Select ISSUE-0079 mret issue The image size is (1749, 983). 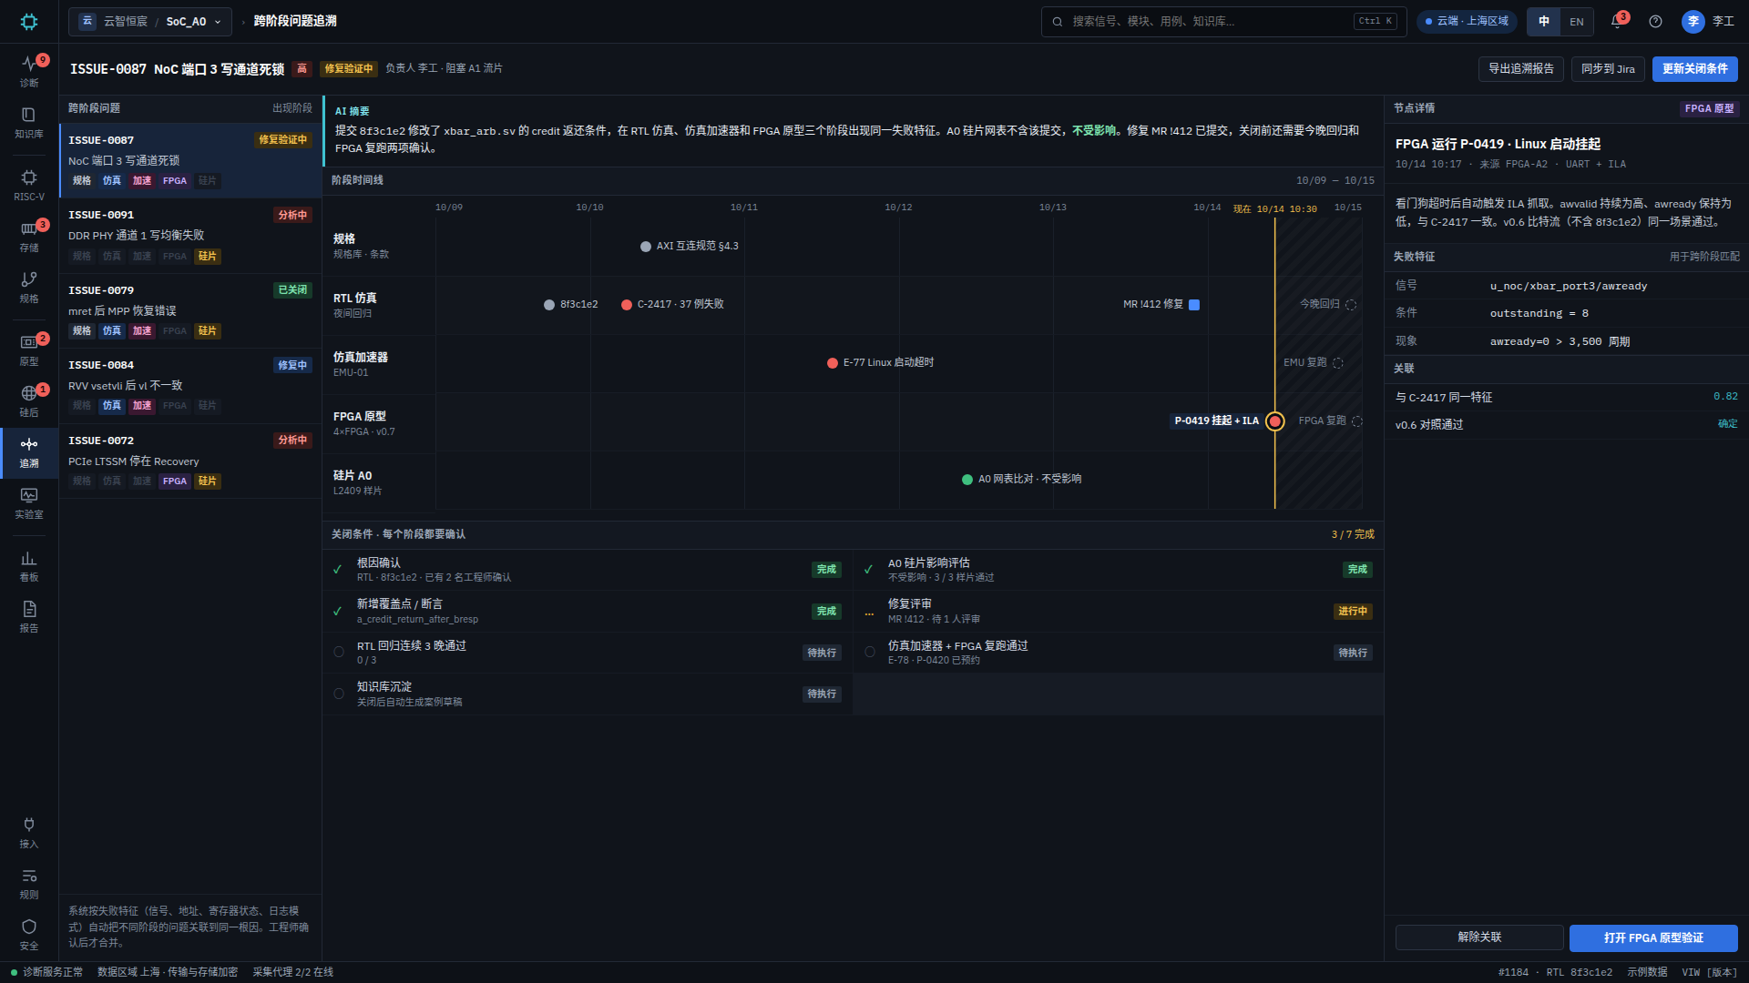pos(190,310)
